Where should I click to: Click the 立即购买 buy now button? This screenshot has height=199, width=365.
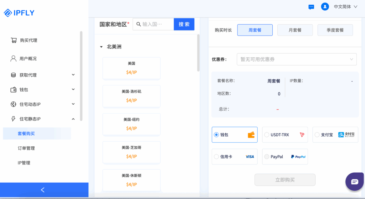(285, 180)
